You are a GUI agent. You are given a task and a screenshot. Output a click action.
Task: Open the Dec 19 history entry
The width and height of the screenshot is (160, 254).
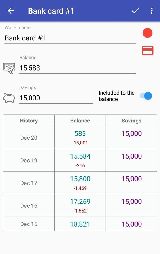[29, 160]
